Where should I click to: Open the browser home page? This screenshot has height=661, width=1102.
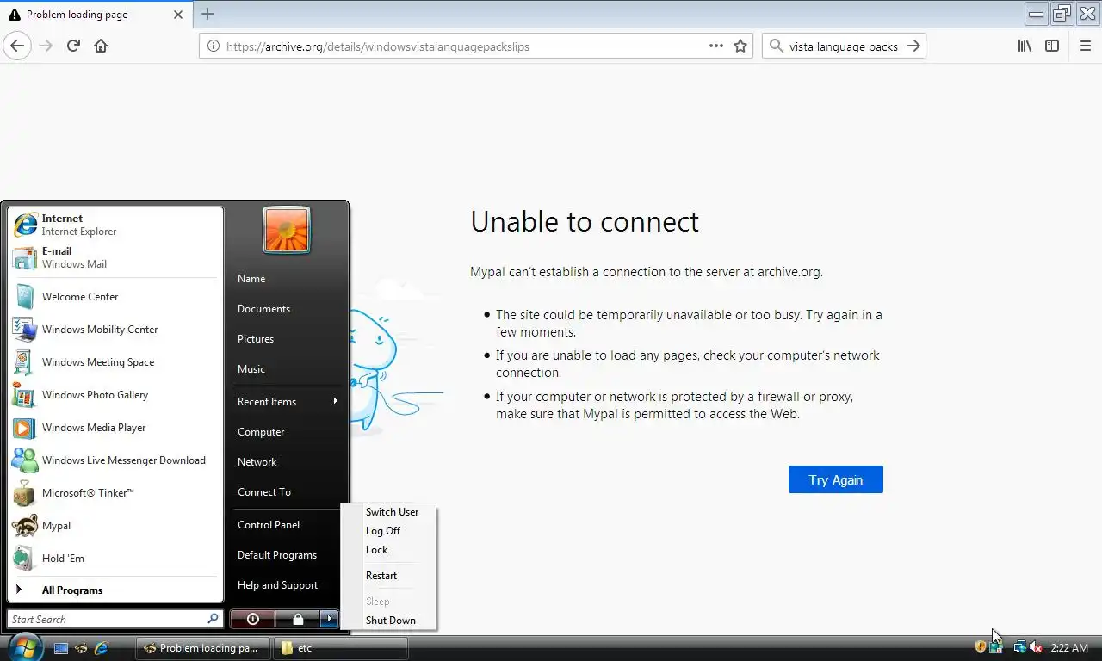point(101,46)
